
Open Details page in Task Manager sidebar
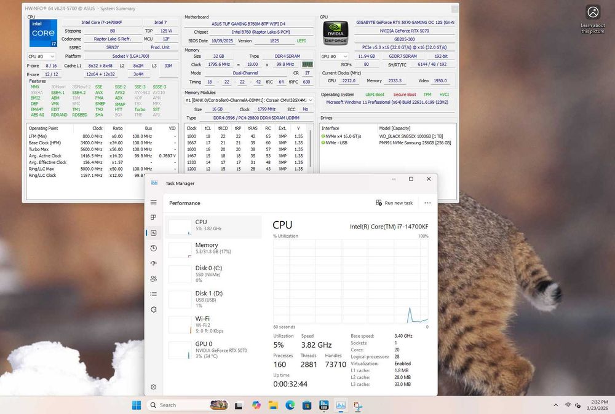(153, 294)
